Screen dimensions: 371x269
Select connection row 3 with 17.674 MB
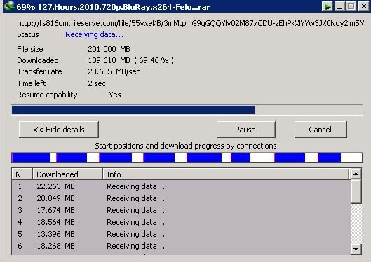coord(181,210)
